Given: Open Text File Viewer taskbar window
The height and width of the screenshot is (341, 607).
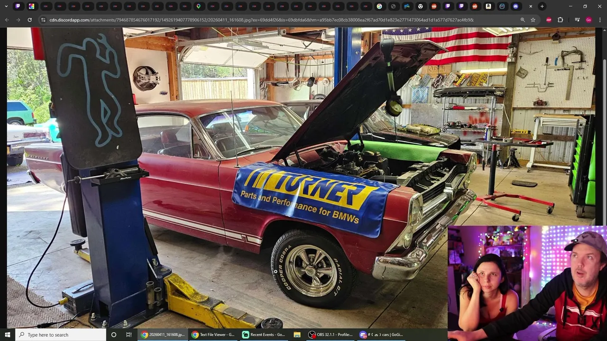Looking at the screenshot, I should (x=213, y=335).
